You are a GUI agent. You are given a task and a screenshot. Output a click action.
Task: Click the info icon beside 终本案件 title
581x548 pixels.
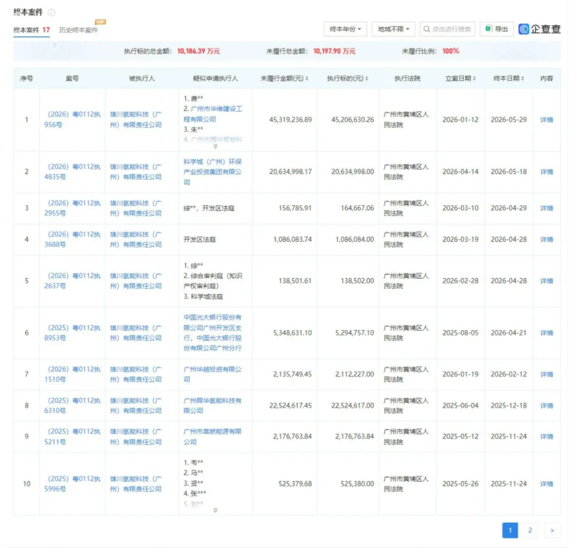52,12
